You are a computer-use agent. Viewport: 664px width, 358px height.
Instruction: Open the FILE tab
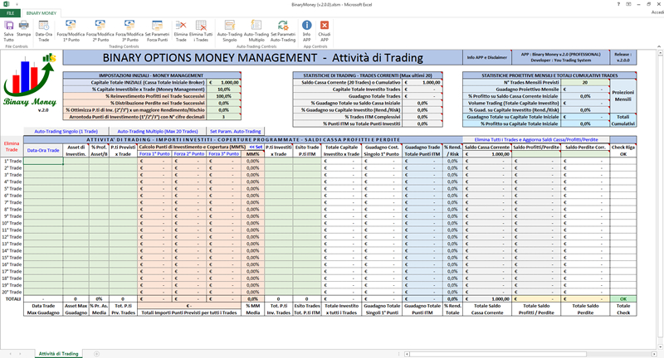point(10,13)
